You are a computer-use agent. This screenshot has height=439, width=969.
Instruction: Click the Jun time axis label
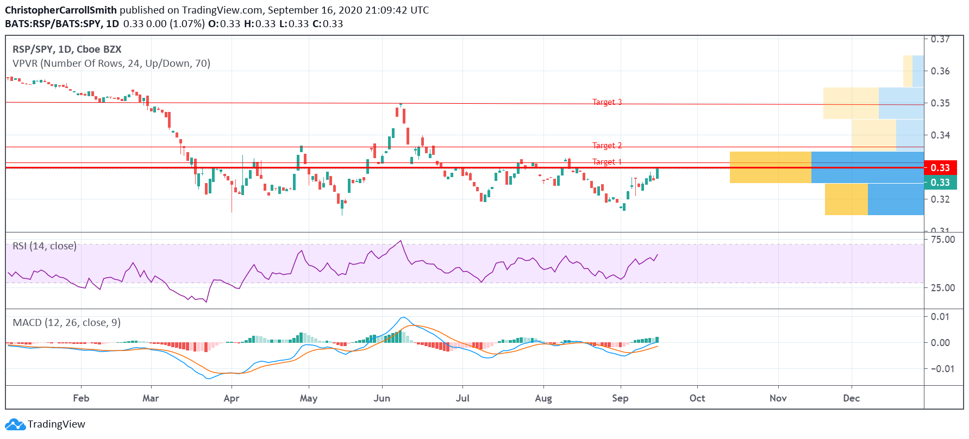(x=382, y=398)
